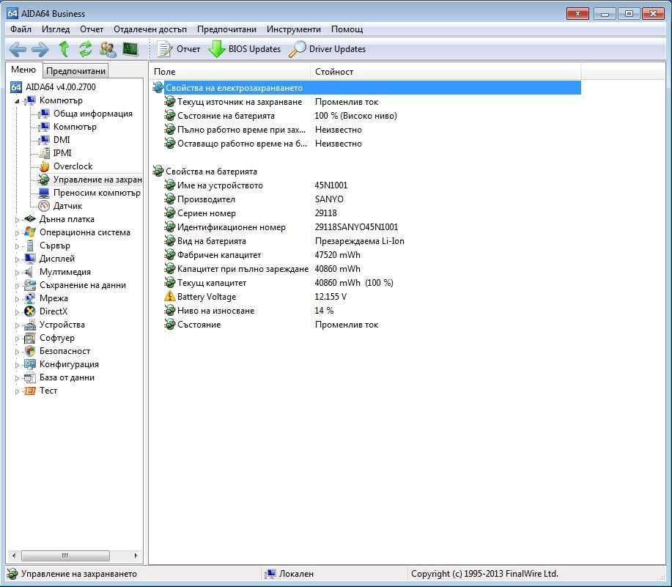Switch to the Предпочитани sidebar tab
The height and width of the screenshot is (587, 672).
pyautogui.click(x=76, y=70)
